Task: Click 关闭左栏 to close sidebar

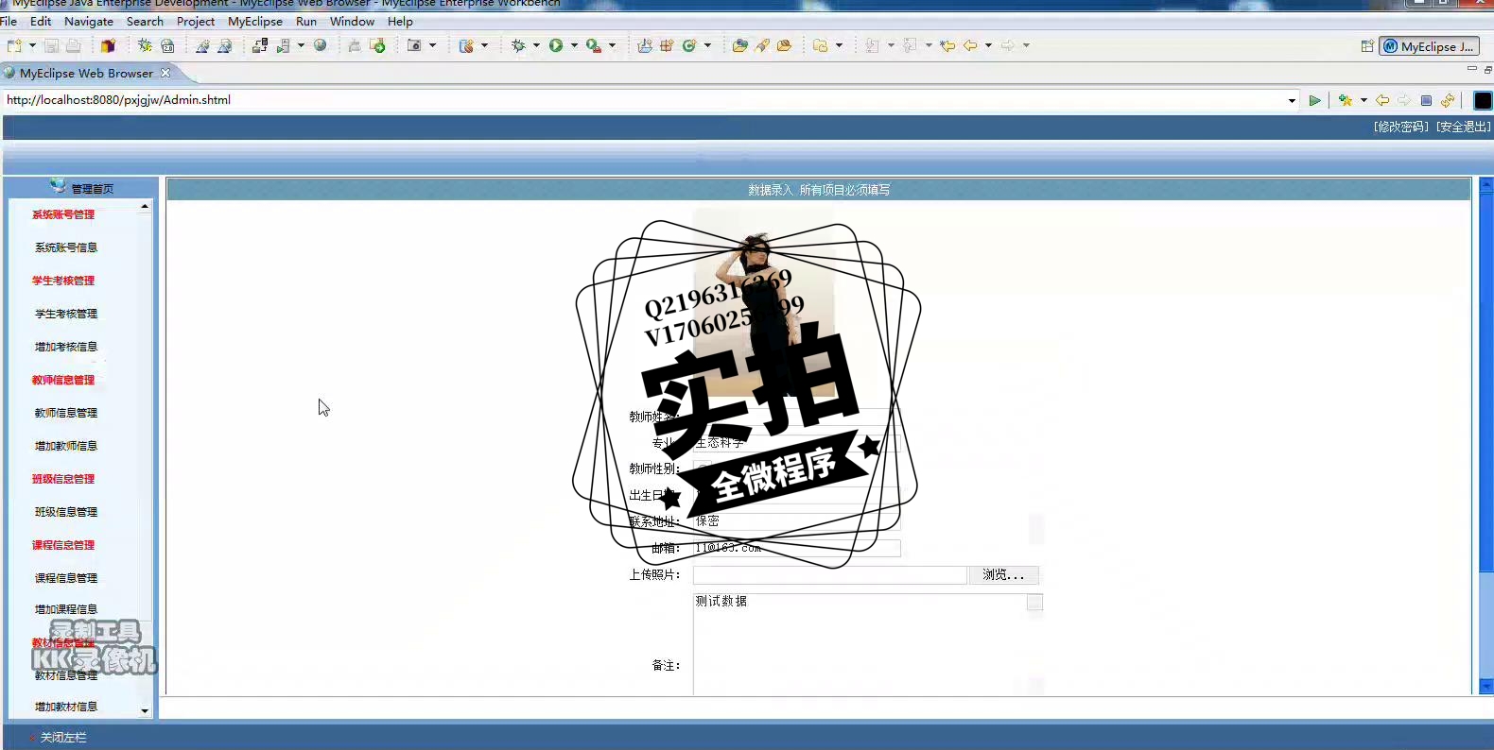Action: tap(62, 737)
